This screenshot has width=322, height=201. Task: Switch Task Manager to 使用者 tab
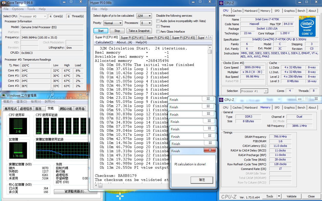coord(80,109)
